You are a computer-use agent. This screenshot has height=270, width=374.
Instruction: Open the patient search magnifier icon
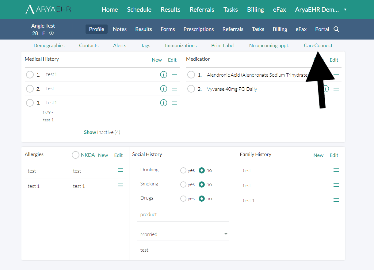coord(336,29)
